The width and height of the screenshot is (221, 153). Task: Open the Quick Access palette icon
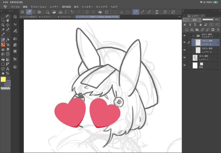tap(15, 17)
